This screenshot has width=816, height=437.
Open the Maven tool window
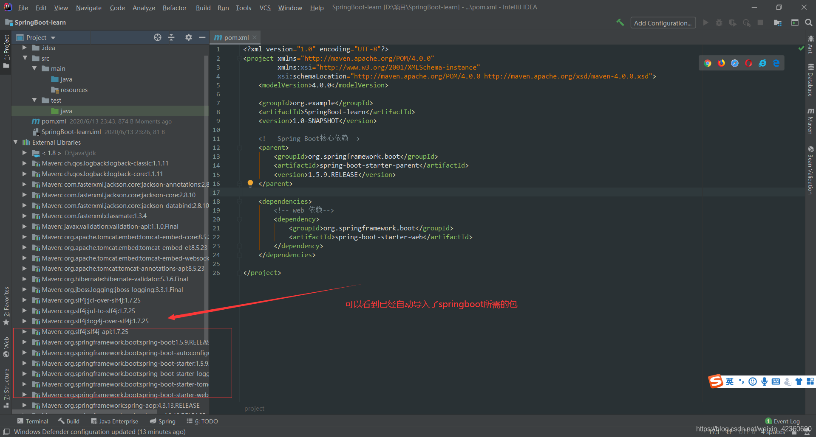(811, 121)
